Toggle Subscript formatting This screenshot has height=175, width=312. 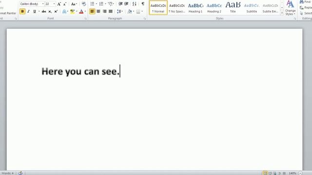[x=50, y=12]
